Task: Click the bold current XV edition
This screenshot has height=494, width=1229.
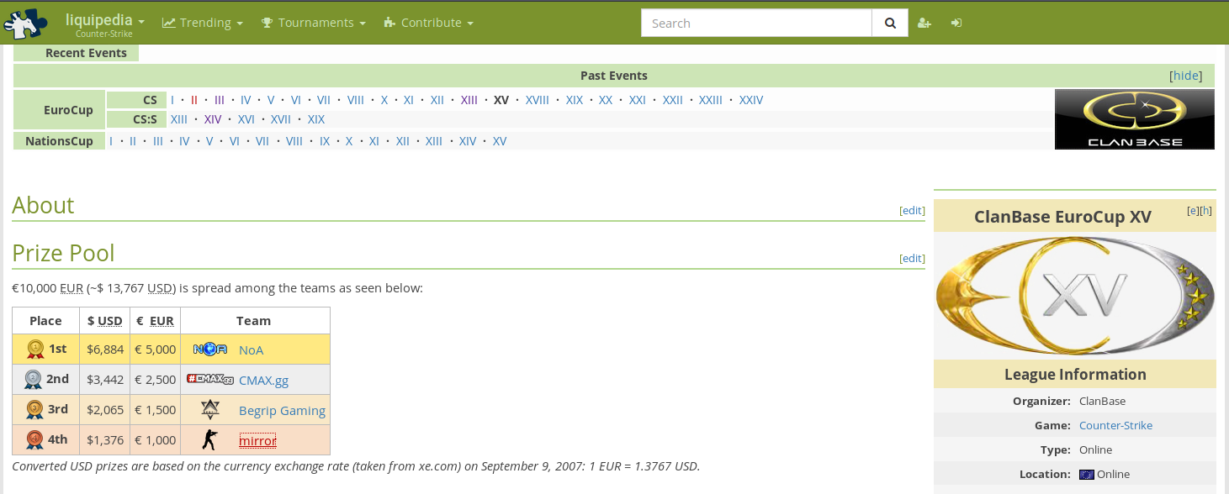Action: point(501,100)
